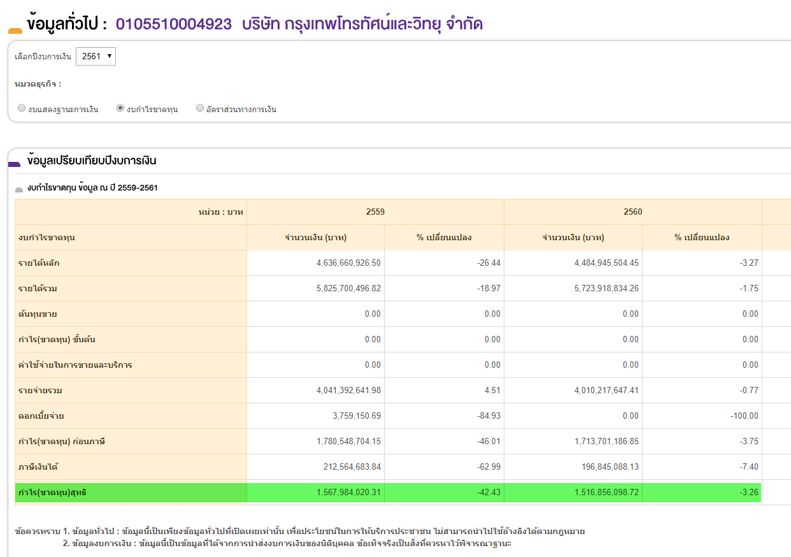
Task: Select the งบกำไรขาดทุน radio button
Action: (120, 108)
